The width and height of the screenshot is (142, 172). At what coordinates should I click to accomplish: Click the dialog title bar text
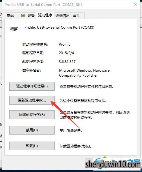click(44, 5)
